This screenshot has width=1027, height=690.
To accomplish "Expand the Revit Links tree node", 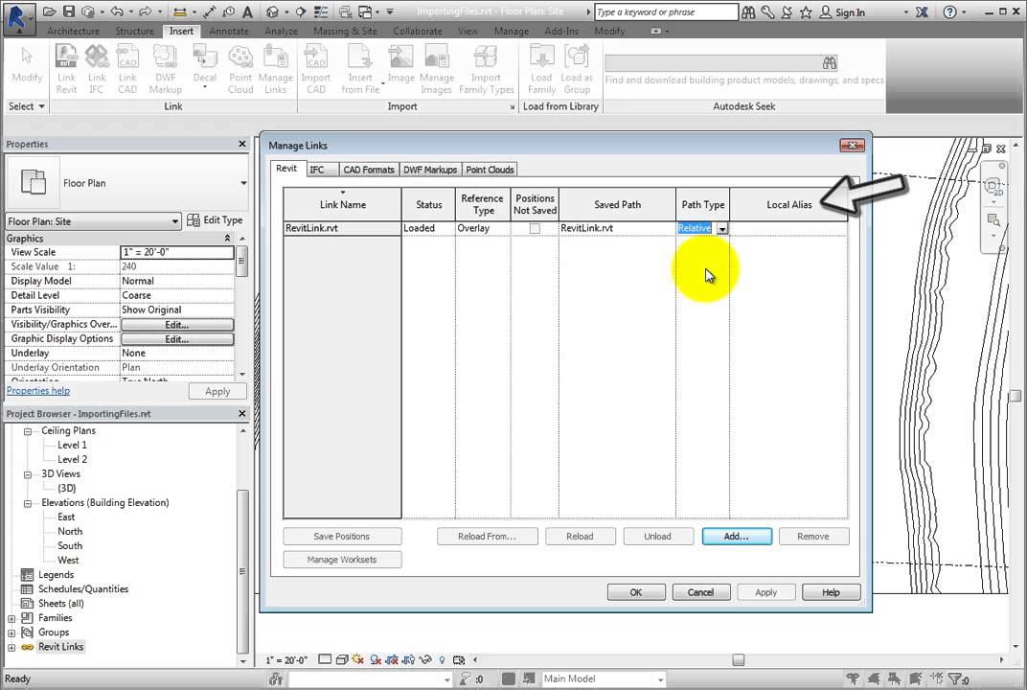I will tap(11, 648).
